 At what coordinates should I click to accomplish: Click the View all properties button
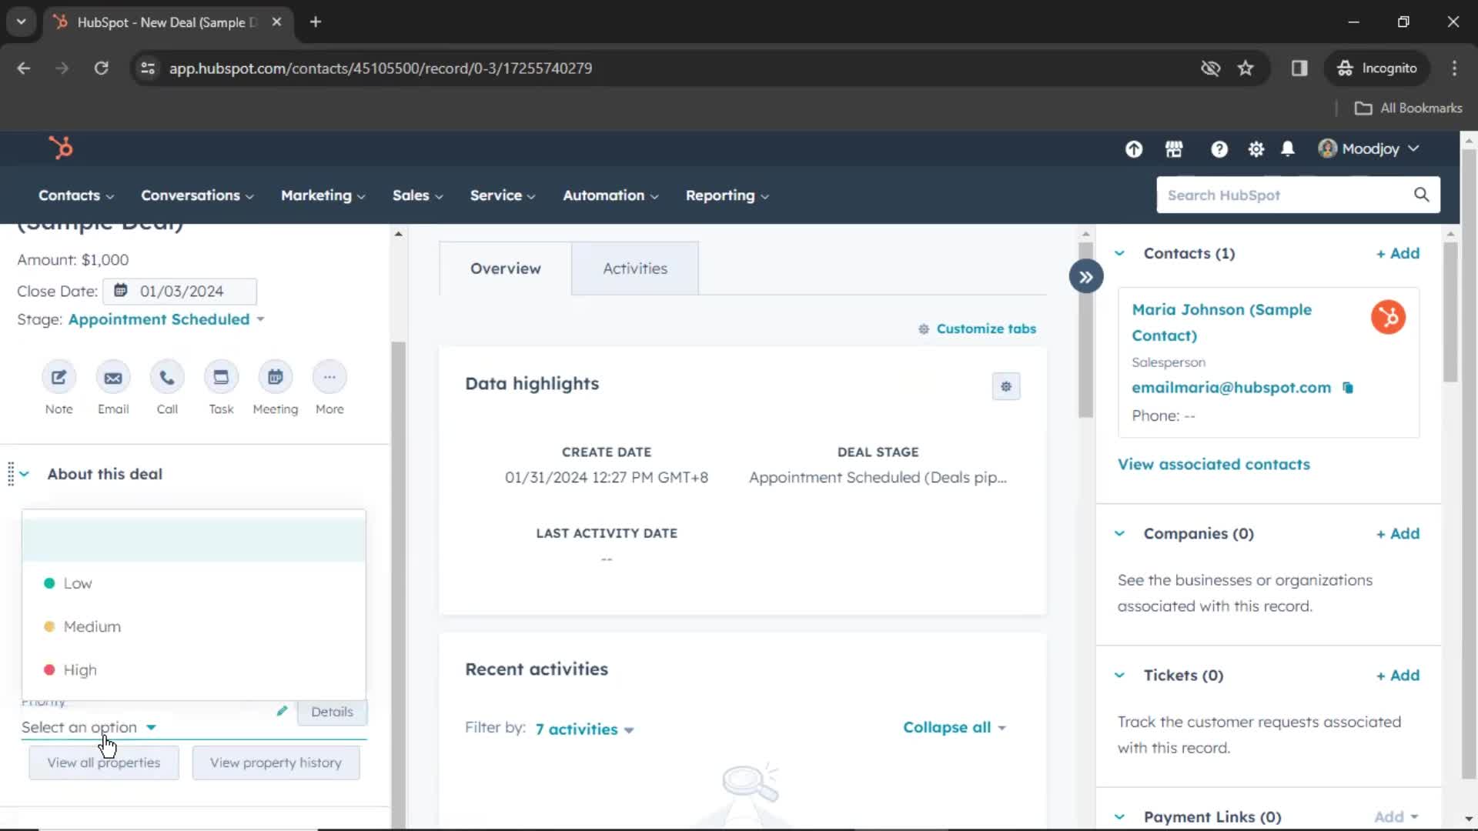click(104, 763)
